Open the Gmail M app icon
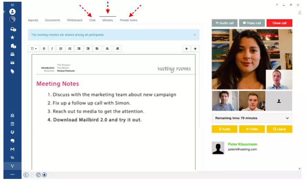Image resolution: width=306 pixels, height=182 pixels. point(12,149)
